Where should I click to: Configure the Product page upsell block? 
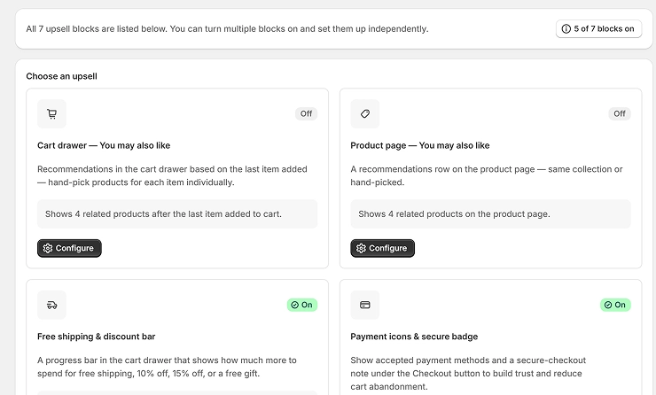[x=382, y=248]
